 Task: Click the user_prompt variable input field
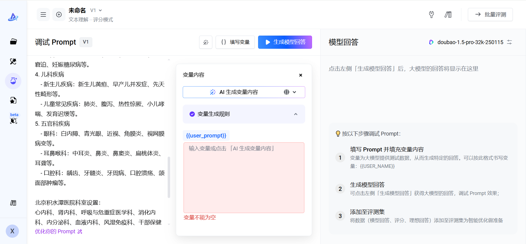pos(244,177)
